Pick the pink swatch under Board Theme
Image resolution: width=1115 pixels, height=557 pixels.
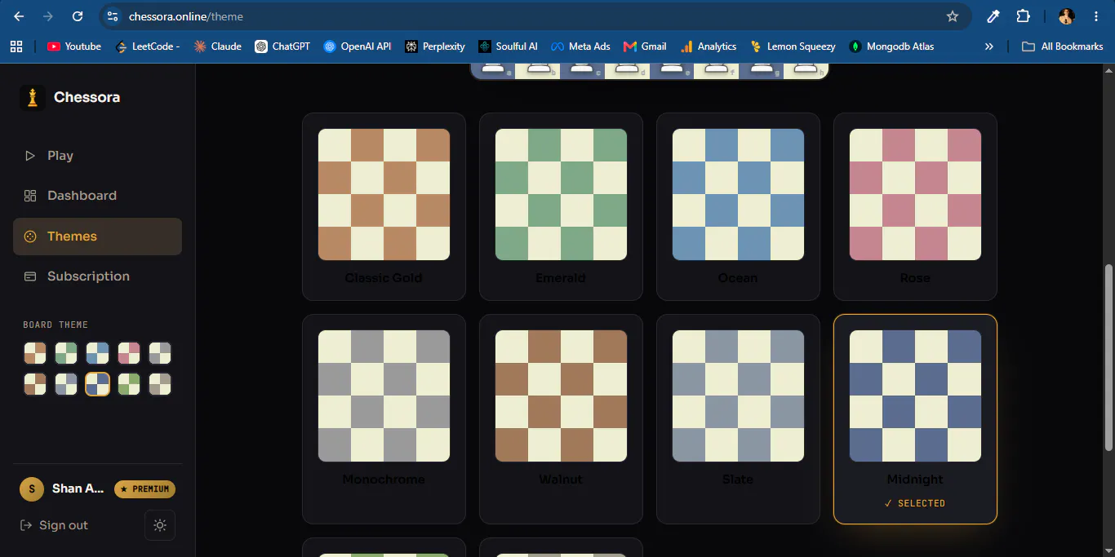(129, 353)
